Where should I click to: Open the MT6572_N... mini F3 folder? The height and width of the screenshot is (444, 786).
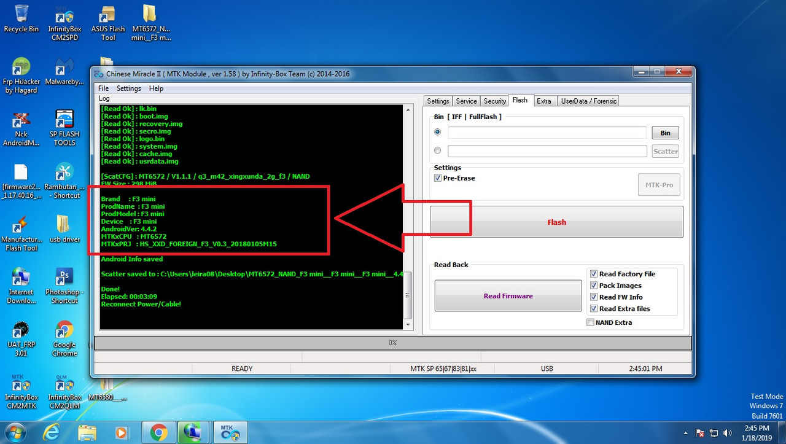coord(151,23)
